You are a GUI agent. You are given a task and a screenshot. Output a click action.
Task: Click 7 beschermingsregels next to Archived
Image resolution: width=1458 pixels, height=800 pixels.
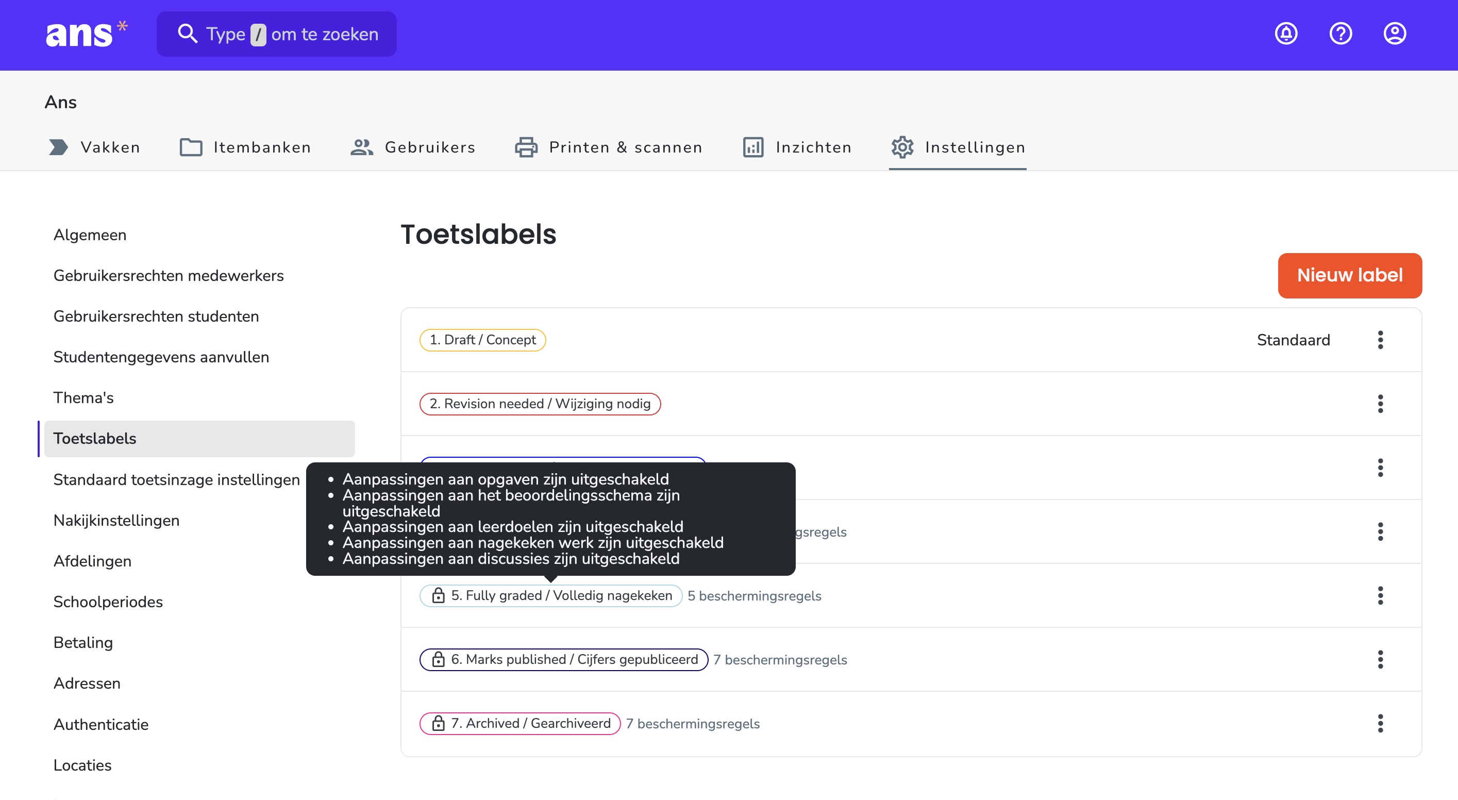(693, 724)
